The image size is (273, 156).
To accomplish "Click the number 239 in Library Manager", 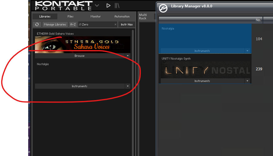I will (x=259, y=69).
